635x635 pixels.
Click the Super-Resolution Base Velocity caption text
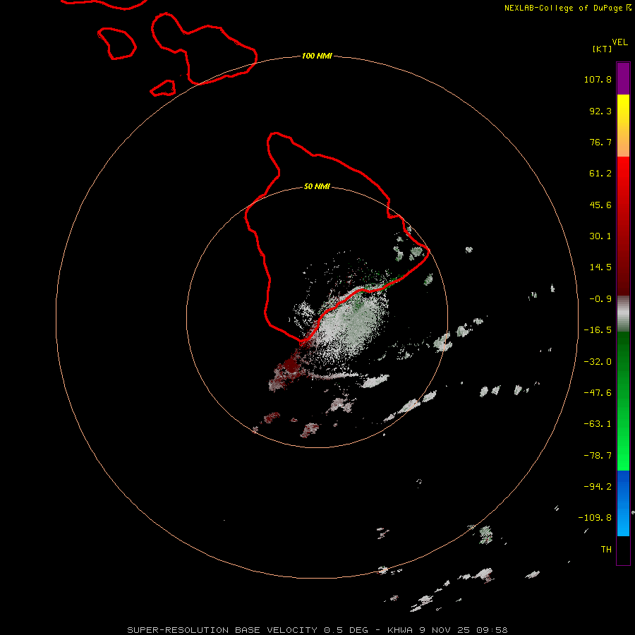tap(317, 630)
